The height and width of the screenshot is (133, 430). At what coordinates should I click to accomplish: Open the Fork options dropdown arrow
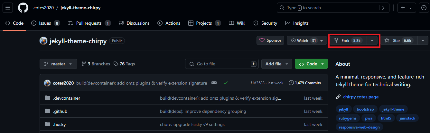pos(372,41)
